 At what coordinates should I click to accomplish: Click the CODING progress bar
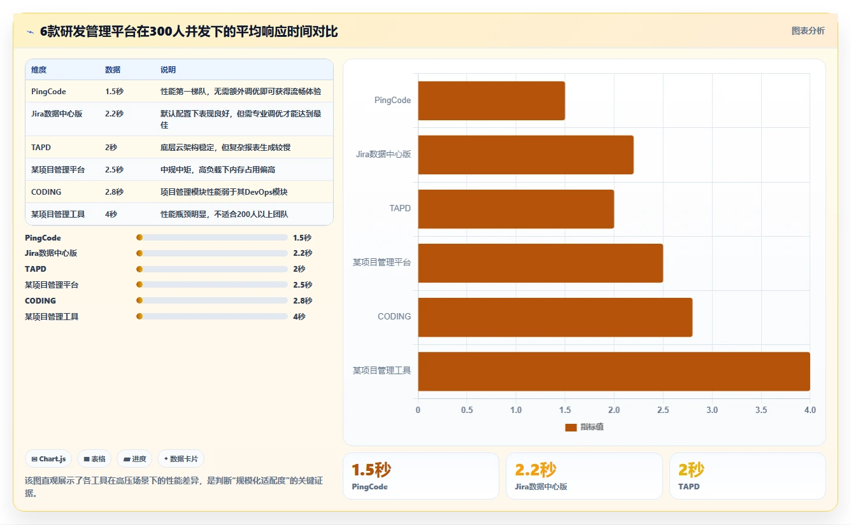pyautogui.click(x=212, y=300)
